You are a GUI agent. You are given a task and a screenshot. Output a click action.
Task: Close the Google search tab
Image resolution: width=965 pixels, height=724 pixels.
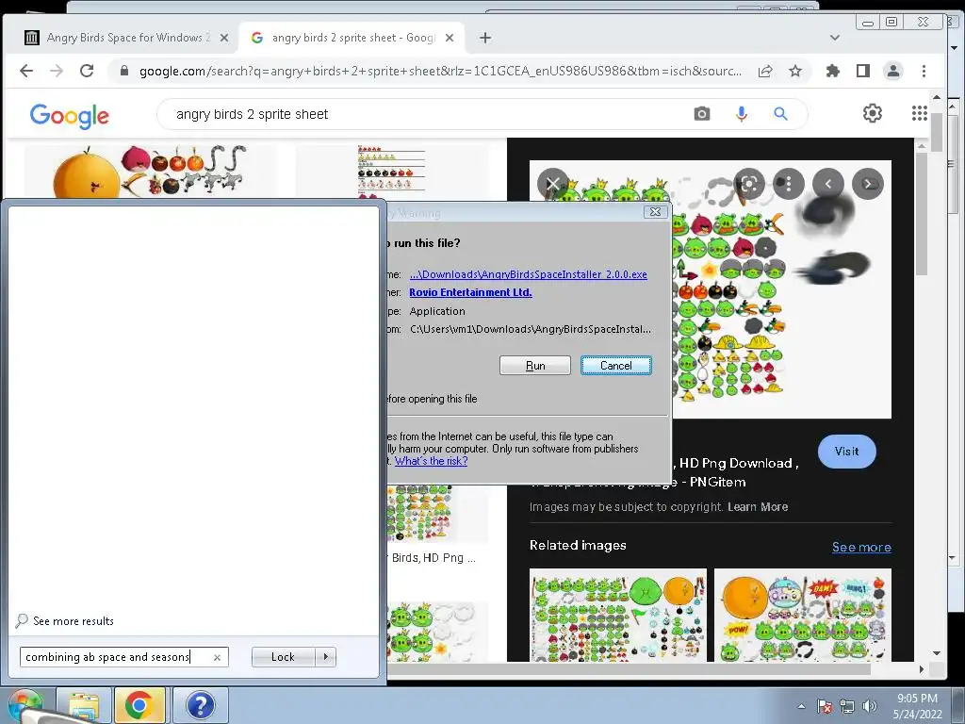coord(450,38)
